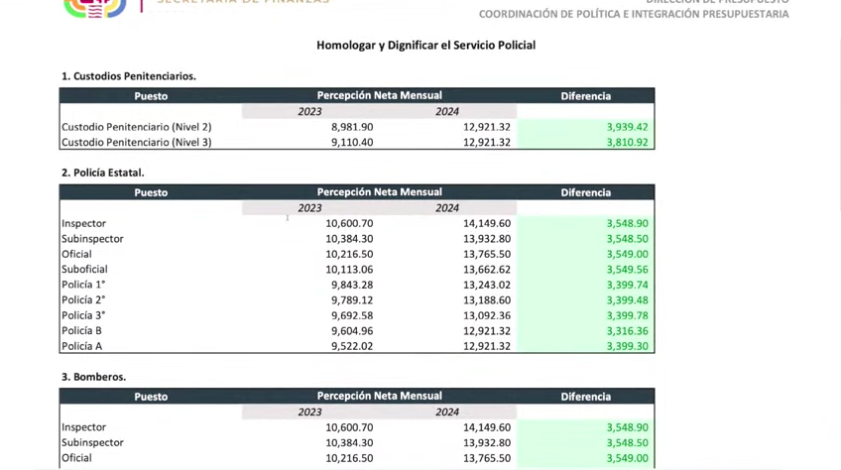Click the government logo at top left
841x470 pixels.
pos(95,8)
